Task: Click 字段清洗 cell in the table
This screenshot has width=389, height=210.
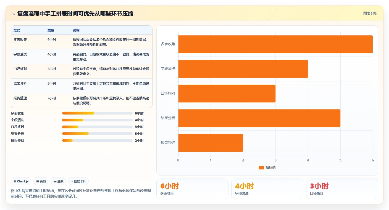Action: (20, 54)
